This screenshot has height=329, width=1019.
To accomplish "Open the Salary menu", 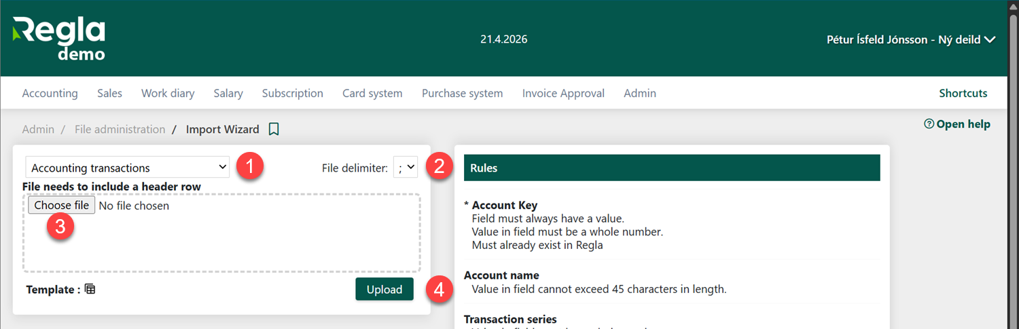I will (x=228, y=94).
